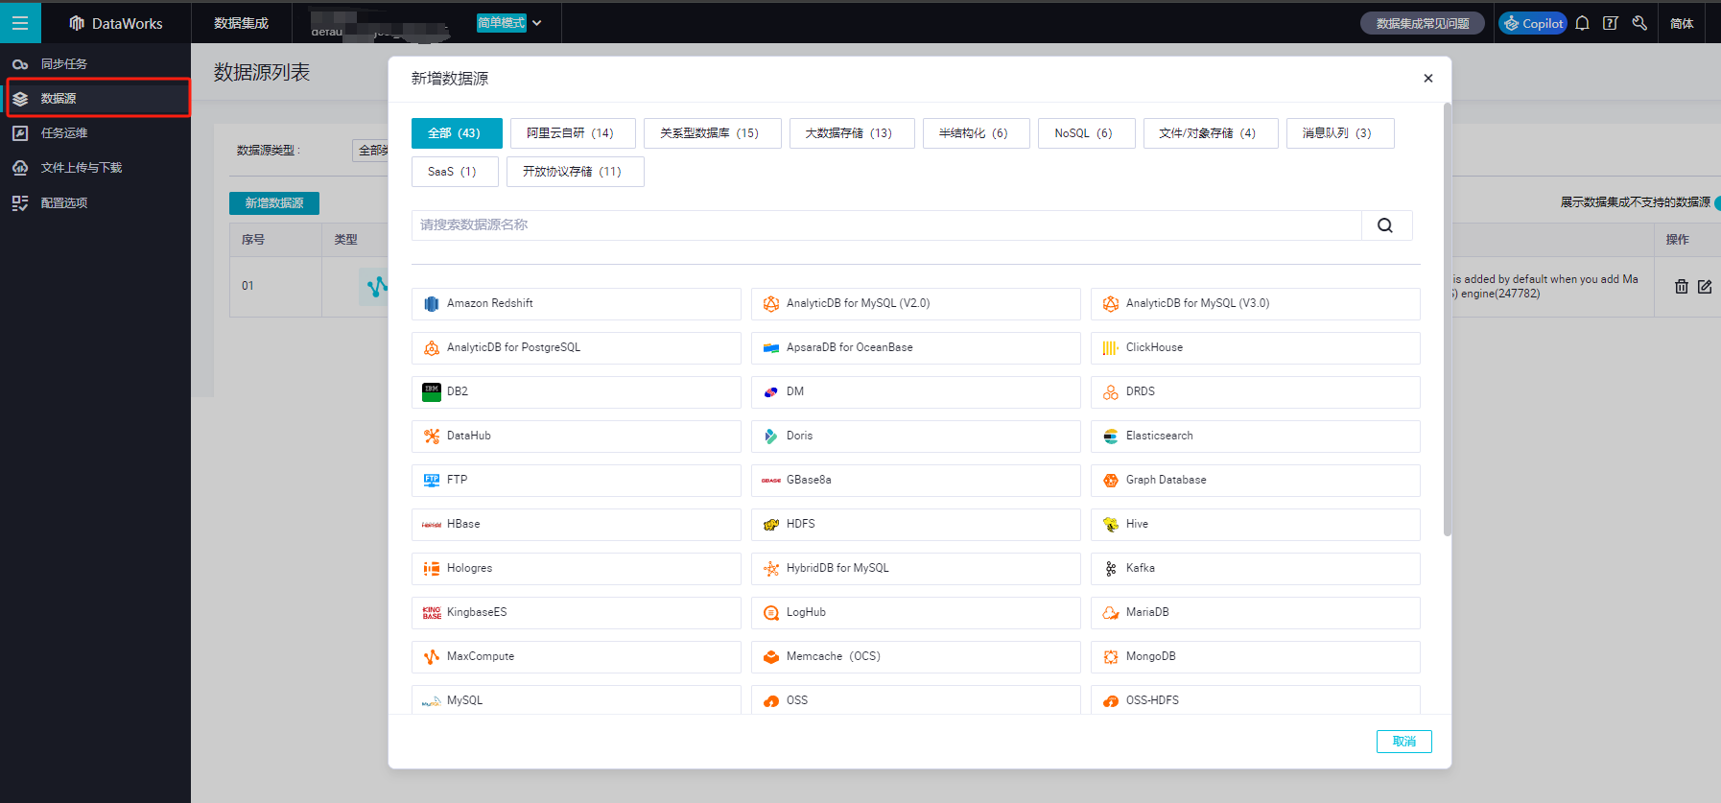Choose KingbaseES data source
Image resolution: width=1721 pixels, height=803 pixels.
tap(577, 613)
